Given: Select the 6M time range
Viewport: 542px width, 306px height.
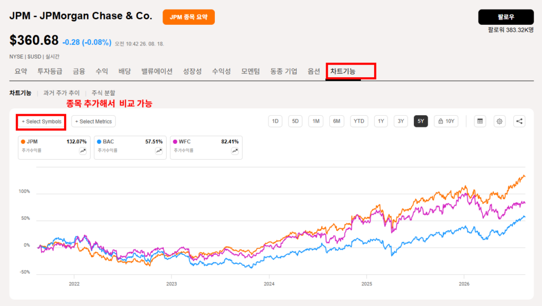Looking at the screenshot, I should (x=336, y=121).
